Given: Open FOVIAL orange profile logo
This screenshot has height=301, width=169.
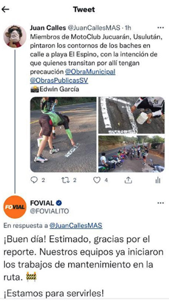Looking at the screenshot, I should [x=15, y=207].
